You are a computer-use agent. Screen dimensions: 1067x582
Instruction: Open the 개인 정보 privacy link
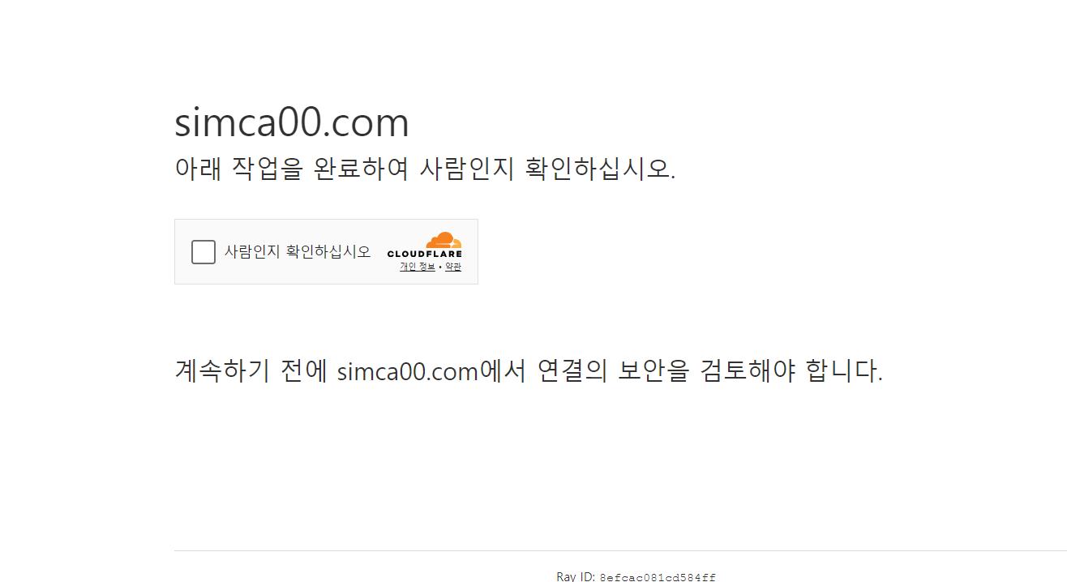point(417,267)
